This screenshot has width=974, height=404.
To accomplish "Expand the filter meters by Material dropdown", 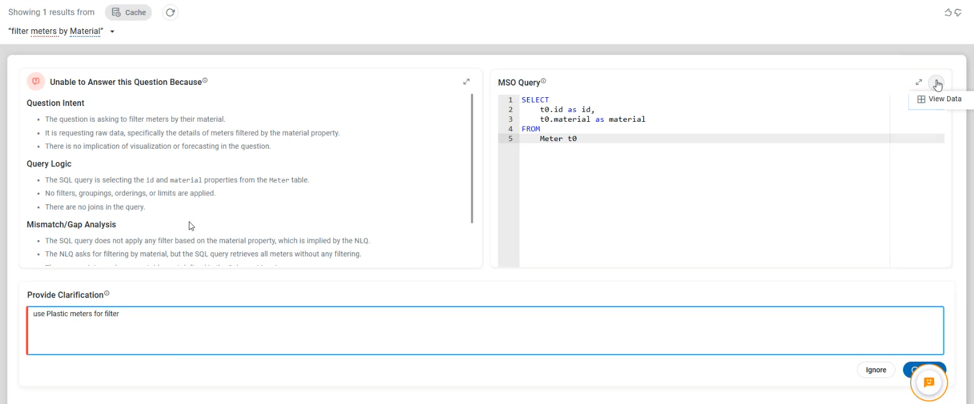I will (112, 32).
